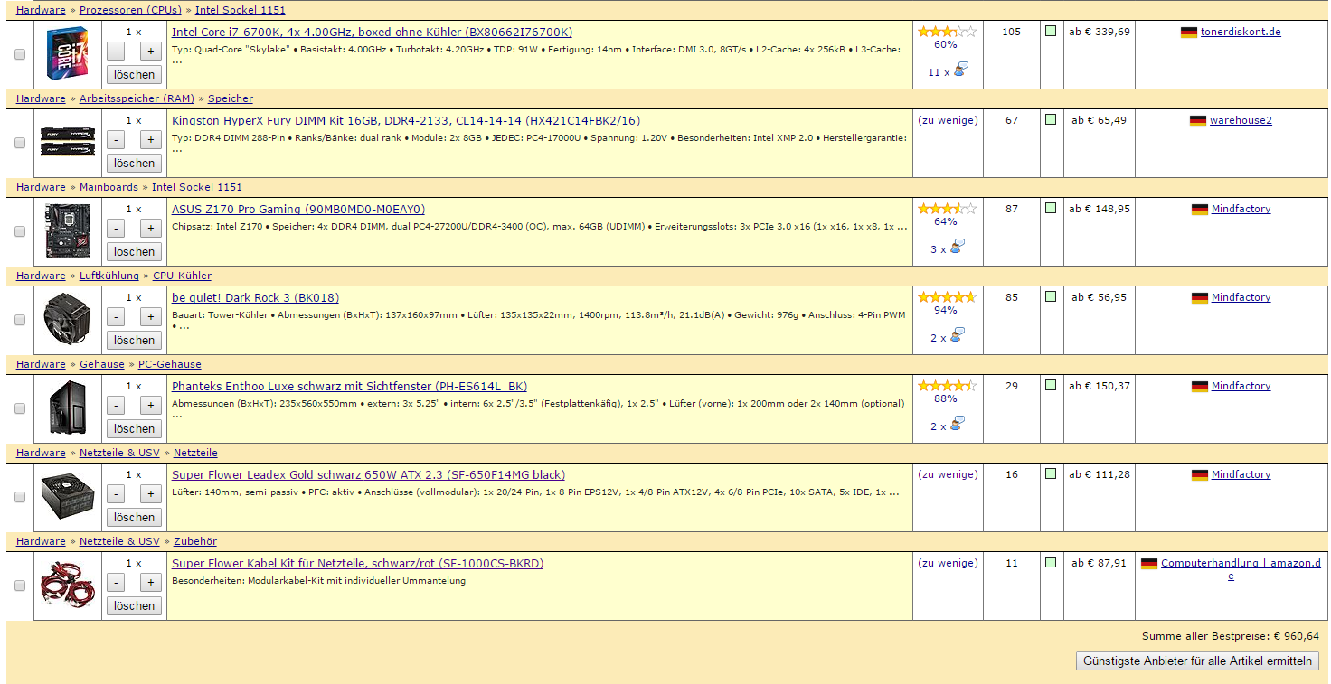Open PC-Gehäuse breadcrumb category
Image resolution: width=1331 pixels, height=684 pixels.
(x=170, y=364)
